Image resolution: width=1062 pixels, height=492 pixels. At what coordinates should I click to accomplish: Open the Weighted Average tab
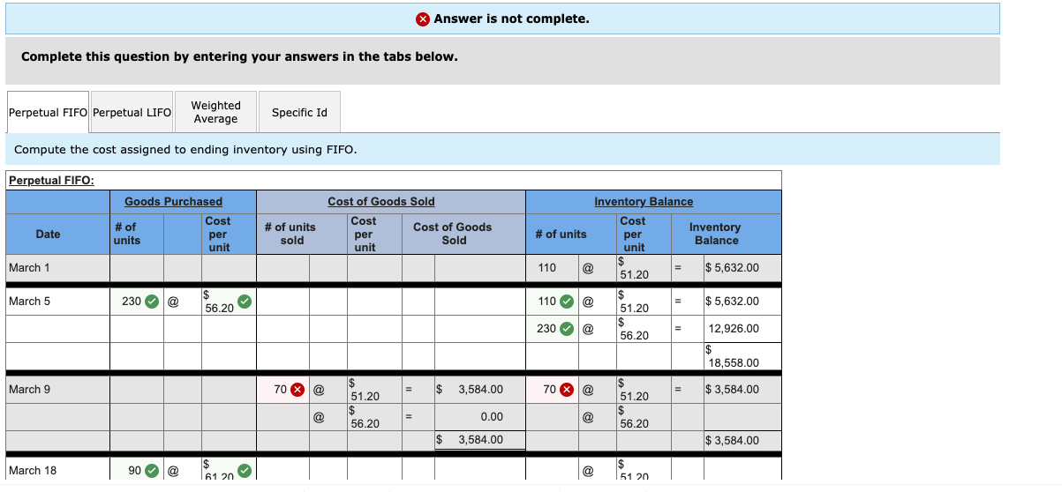point(215,112)
